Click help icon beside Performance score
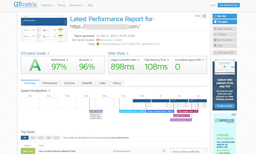This screenshot has width=256, height=154. (x=67, y=60)
